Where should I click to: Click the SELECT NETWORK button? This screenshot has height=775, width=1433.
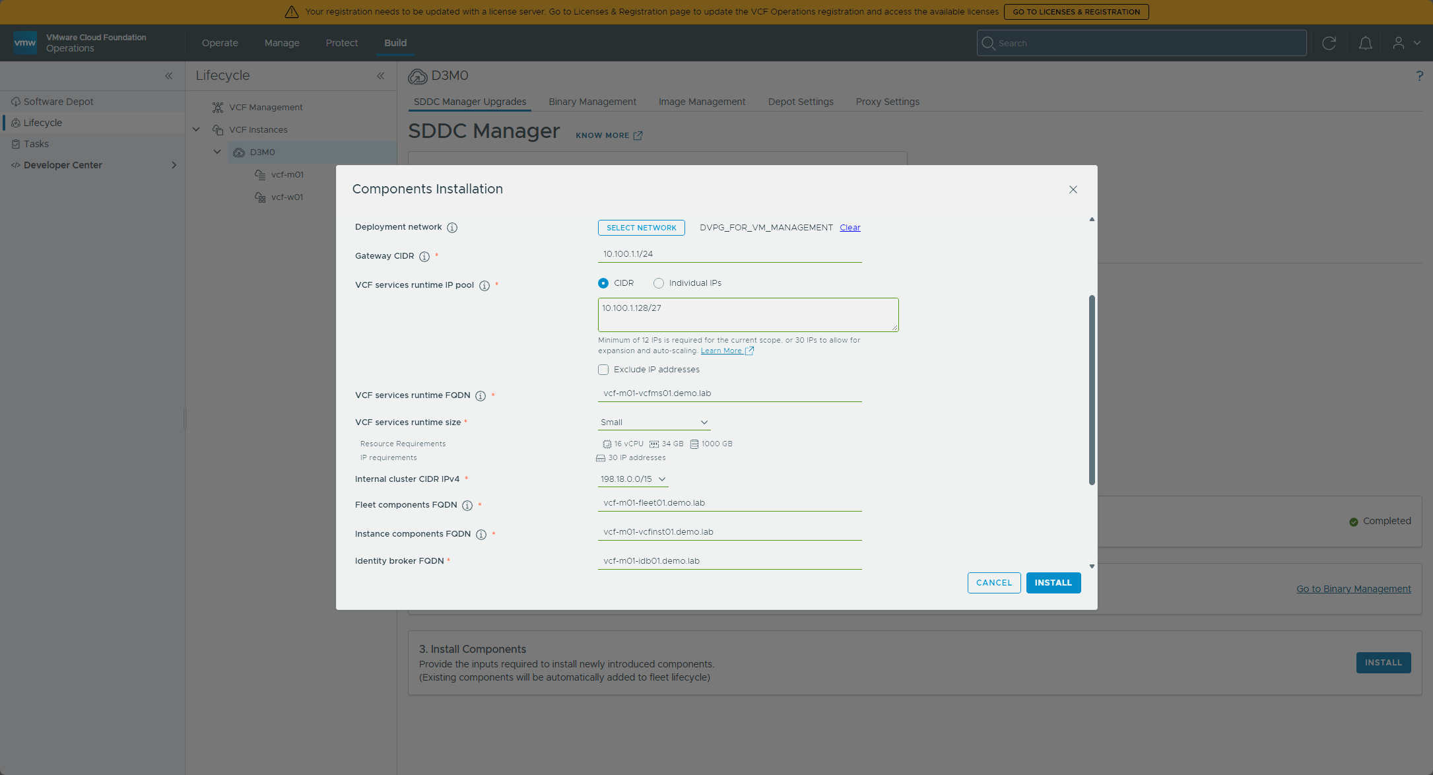642,228
